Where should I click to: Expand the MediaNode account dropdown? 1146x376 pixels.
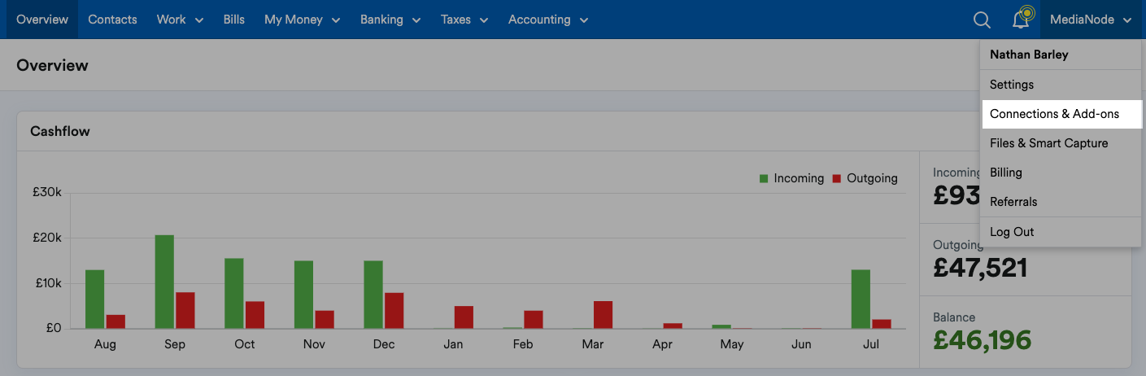click(1091, 20)
